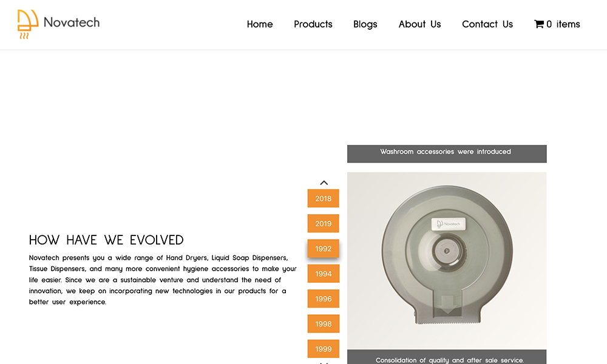This screenshot has width=607, height=364.
Task: Click the 'How Have We Evolved' heading
Action: click(x=106, y=240)
